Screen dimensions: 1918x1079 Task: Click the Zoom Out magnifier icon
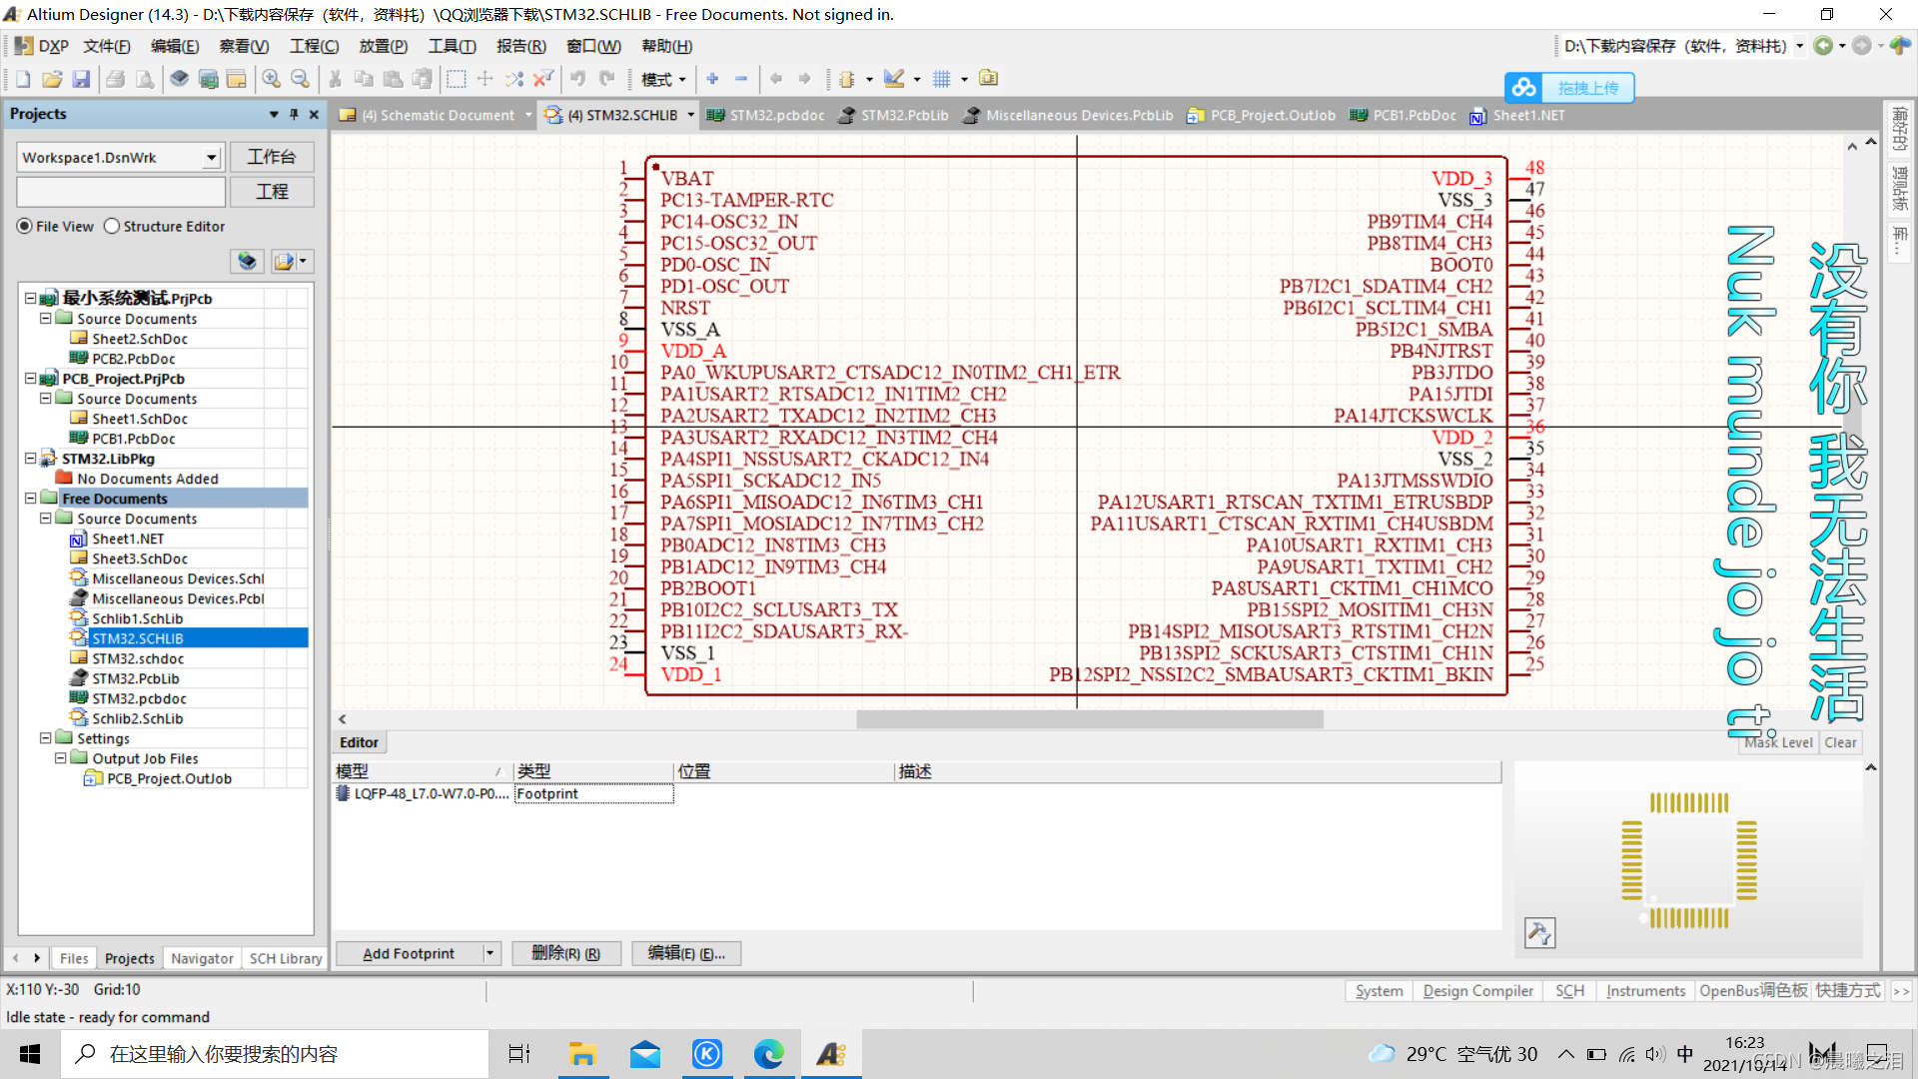click(x=300, y=79)
